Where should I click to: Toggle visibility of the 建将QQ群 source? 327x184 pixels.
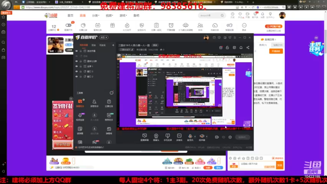tap(76, 61)
